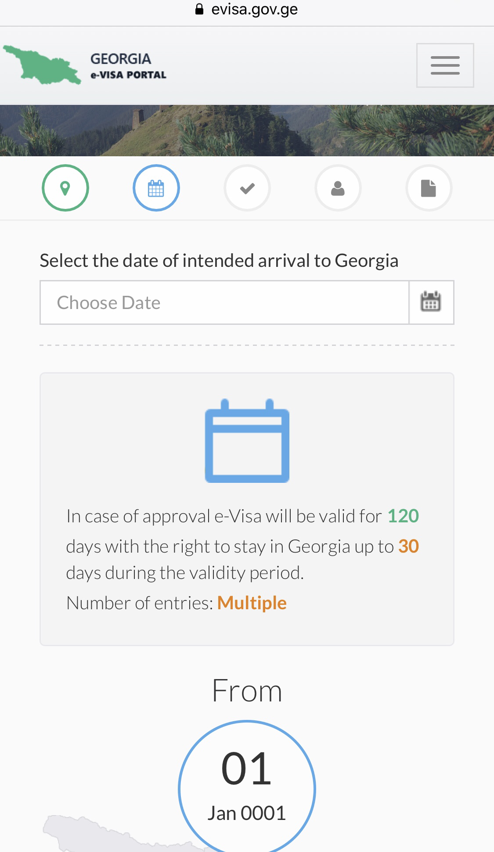Click the arrival date selection heading
494x852 pixels.
click(219, 261)
